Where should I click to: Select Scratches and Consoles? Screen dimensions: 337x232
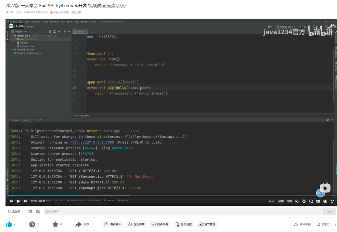[x=27, y=53]
